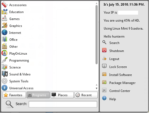149x113 pixels.
Task: Open the Office binders icon
Action: click(x=5, y=39)
